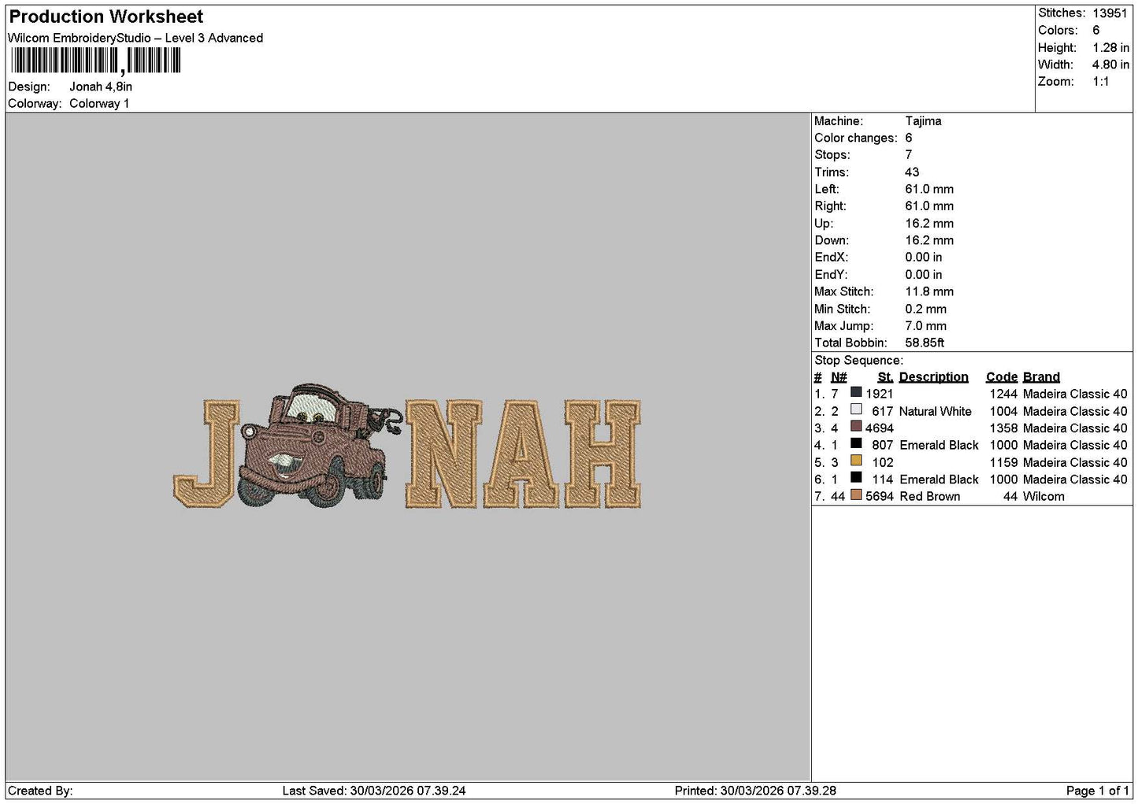Click the 'St.' column header
Screen dimensions: 1138x804
pos(885,377)
